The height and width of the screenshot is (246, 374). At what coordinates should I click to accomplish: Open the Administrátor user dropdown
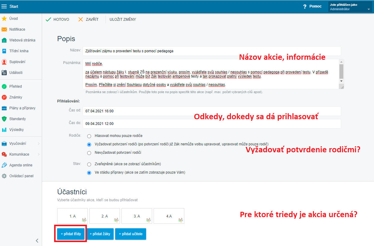click(369, 9)
